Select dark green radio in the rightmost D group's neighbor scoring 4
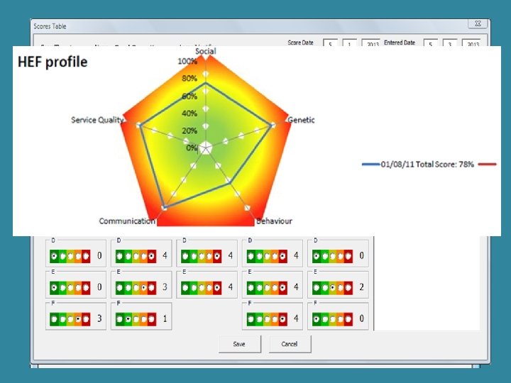 (251, 256)
